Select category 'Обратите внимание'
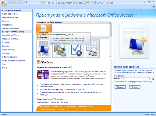Viewport: 156px width, 117px height. [10, 14]
